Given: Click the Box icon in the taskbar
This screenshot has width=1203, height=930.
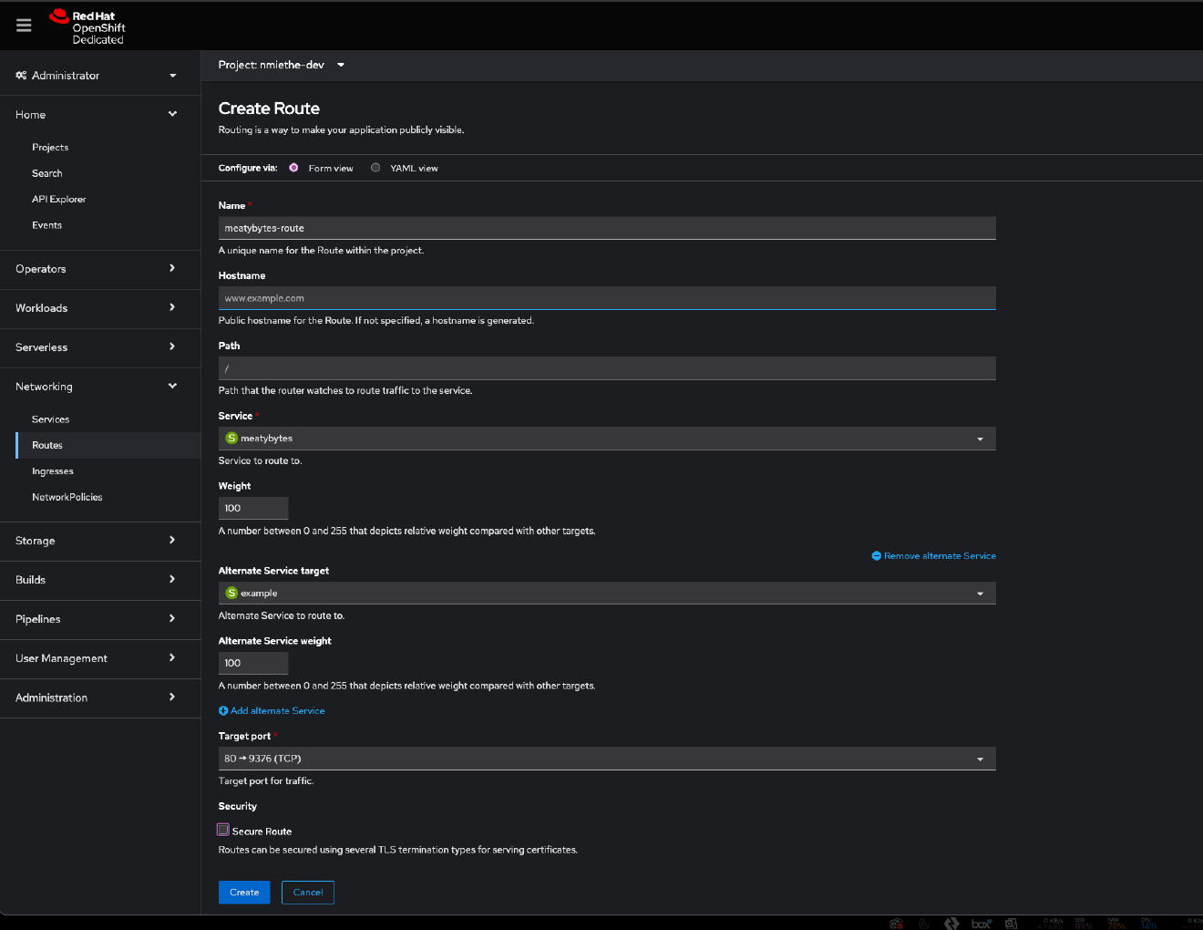Looking at the screenshot, I should (980, 923).
